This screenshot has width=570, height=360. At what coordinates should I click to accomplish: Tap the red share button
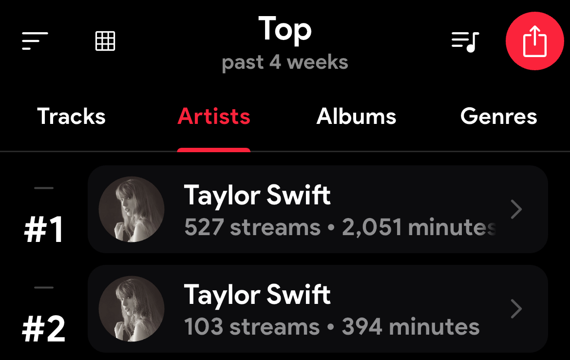[534, 41]
